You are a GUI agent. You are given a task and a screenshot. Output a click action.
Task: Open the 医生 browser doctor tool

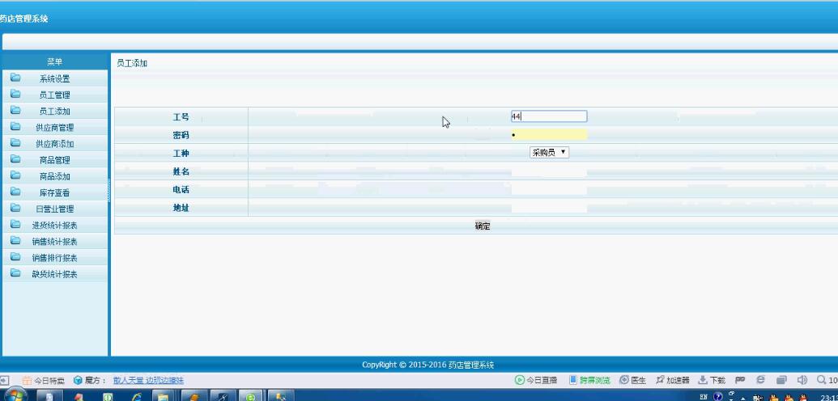633,380
